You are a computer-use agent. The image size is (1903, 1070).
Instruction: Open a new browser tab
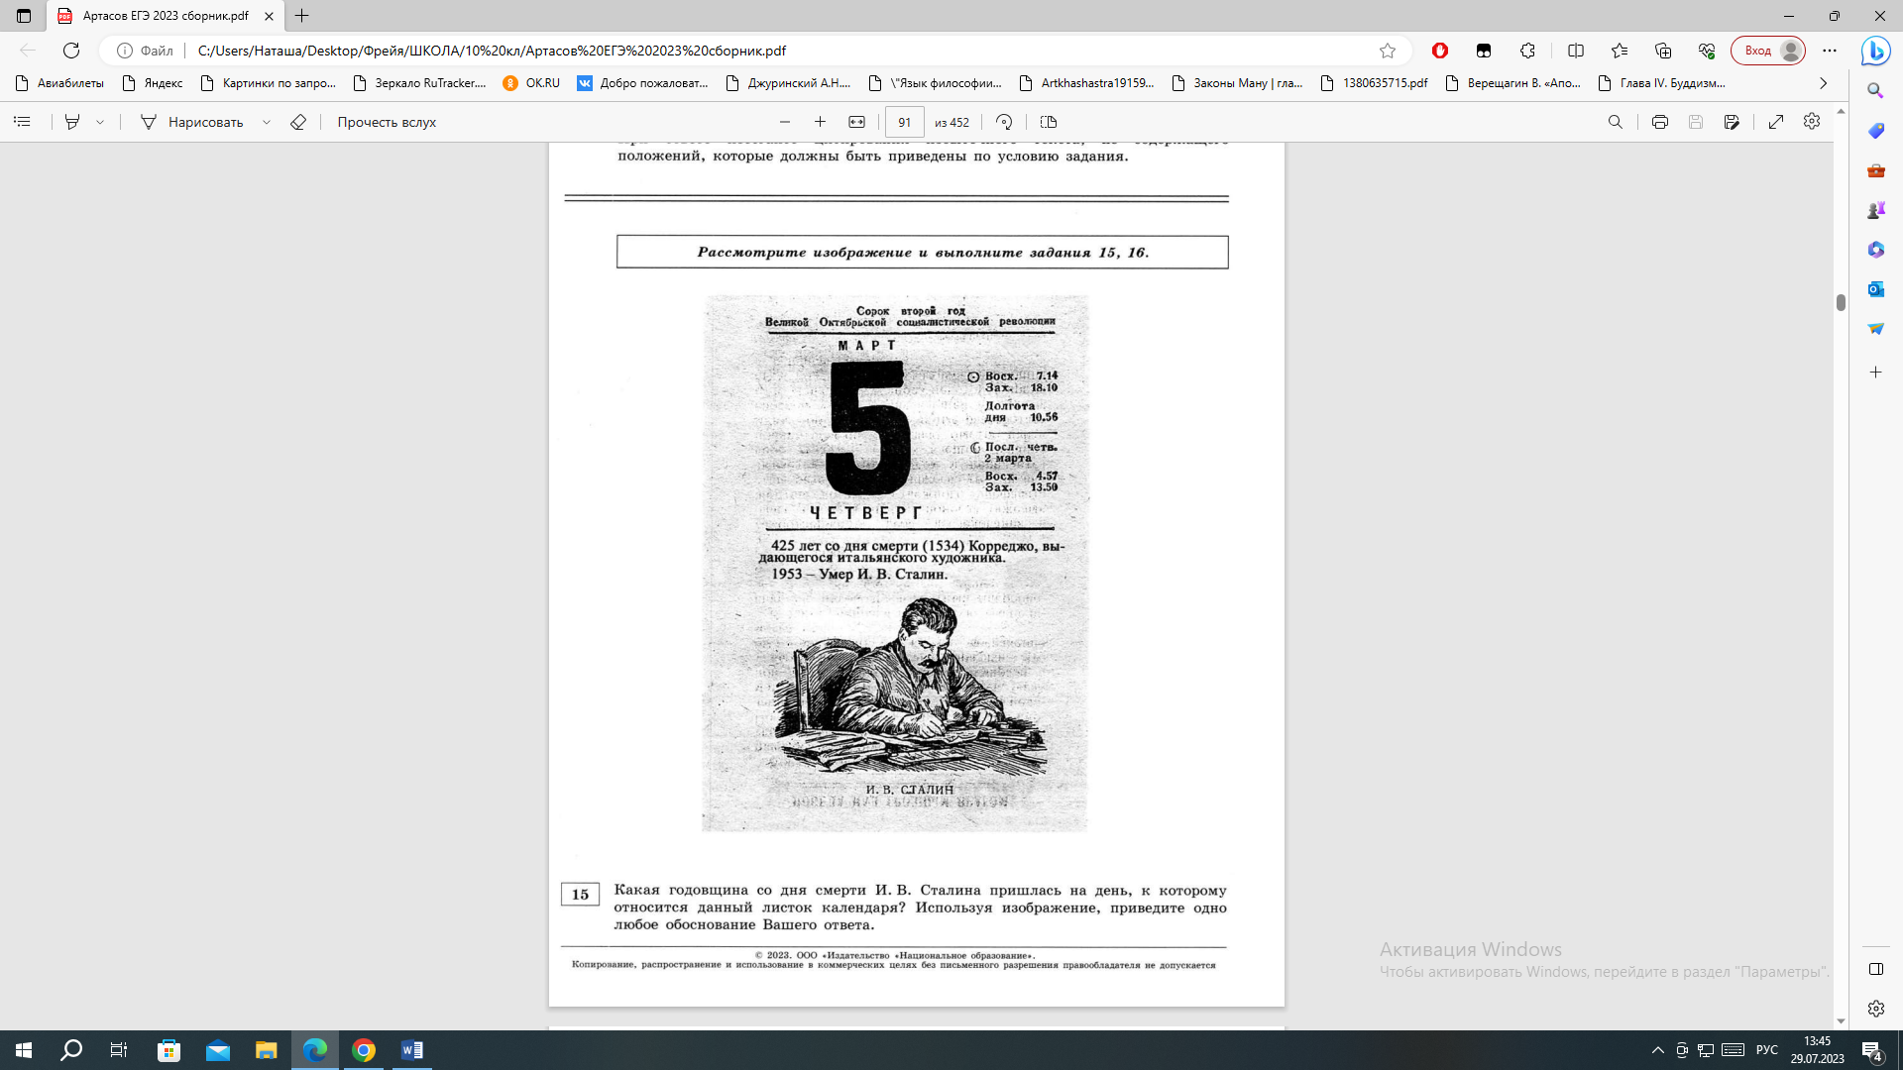tap(302, 16)
